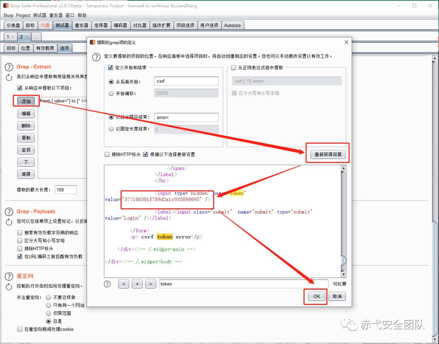Click the 清屏 button
439x344 pixels.
coord(26,174)
